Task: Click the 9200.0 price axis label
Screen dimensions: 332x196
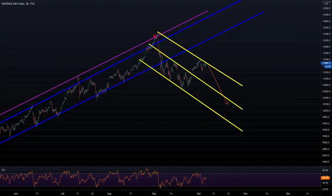Action: [x=327, y=136]
